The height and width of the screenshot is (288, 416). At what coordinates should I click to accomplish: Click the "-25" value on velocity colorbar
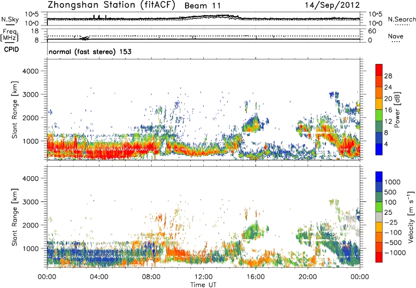point(391,222)
